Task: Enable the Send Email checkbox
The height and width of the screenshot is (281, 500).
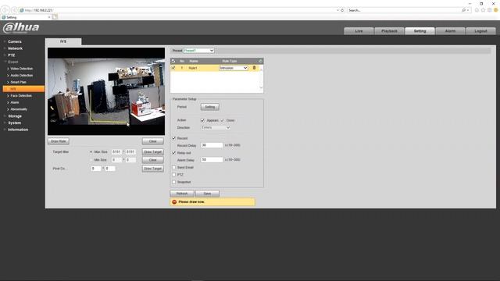Action: [173, 167]
